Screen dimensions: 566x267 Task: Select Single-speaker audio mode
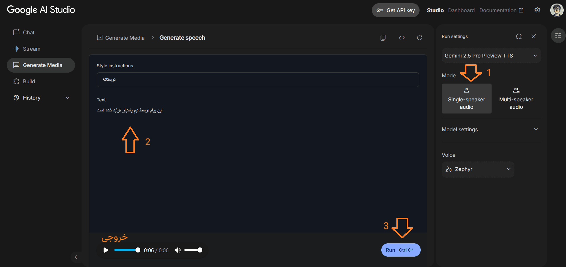click(x=466, y=99)
